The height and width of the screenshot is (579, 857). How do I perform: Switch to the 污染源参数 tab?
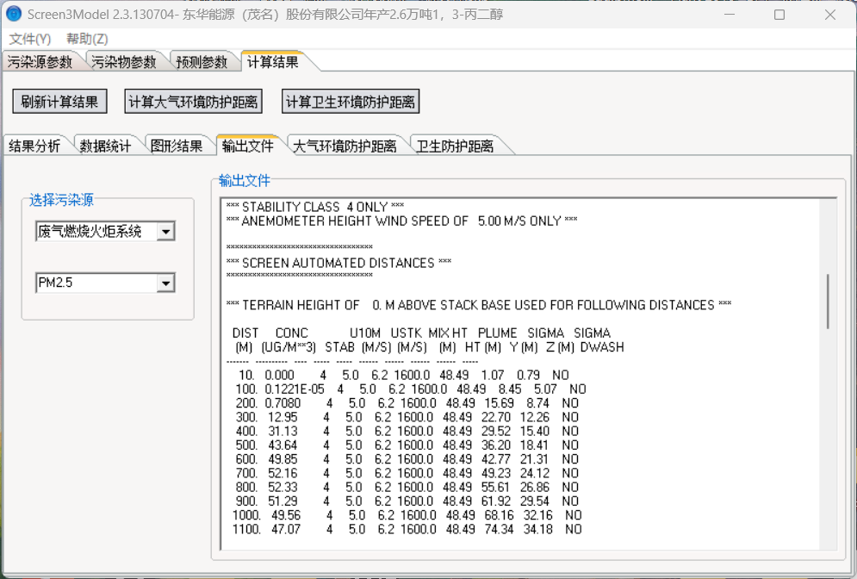(x=40, y=62)
